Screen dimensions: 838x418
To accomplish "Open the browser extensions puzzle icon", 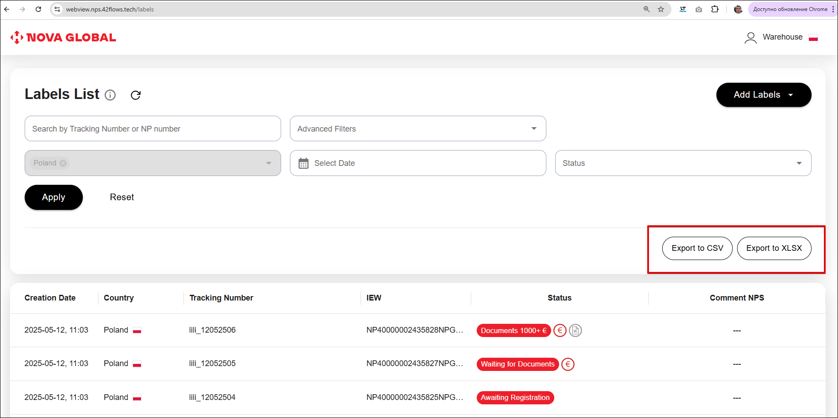I will [715, 9].
